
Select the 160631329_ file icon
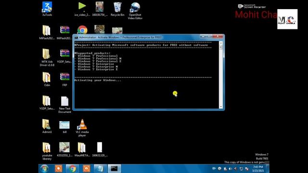[x=100, y=149]
